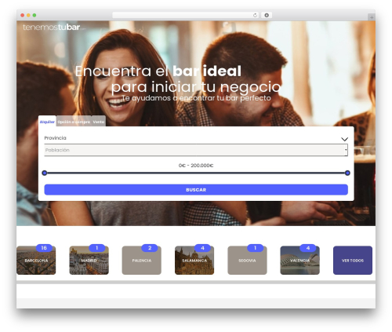Click the macOS yellow minimize button
Viewport: 392px width, 332px height.
tap(28, 15)
